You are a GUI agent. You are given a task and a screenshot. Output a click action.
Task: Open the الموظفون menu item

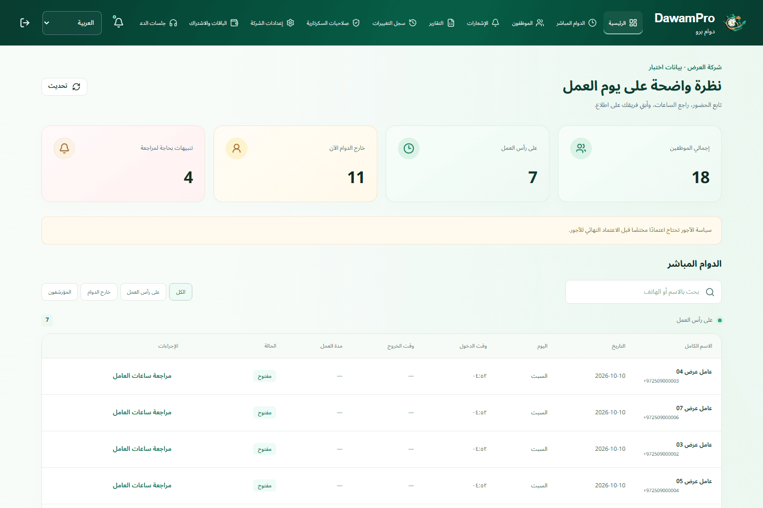528,23
